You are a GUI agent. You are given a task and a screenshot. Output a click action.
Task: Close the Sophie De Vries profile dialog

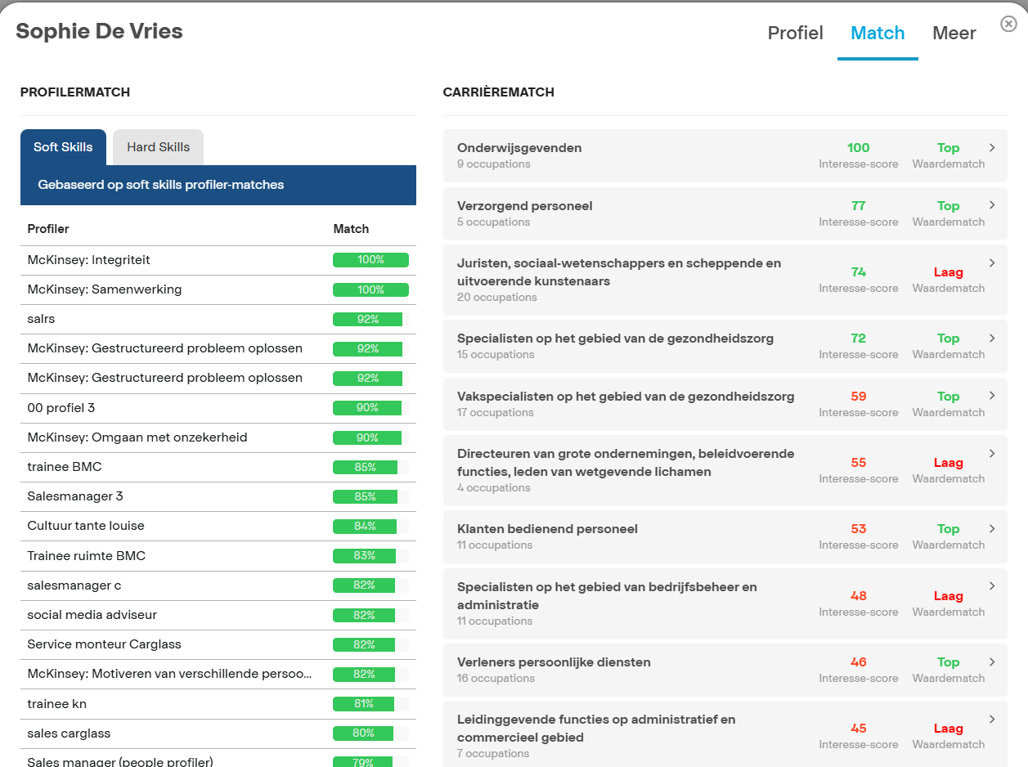coord(1008,24)
